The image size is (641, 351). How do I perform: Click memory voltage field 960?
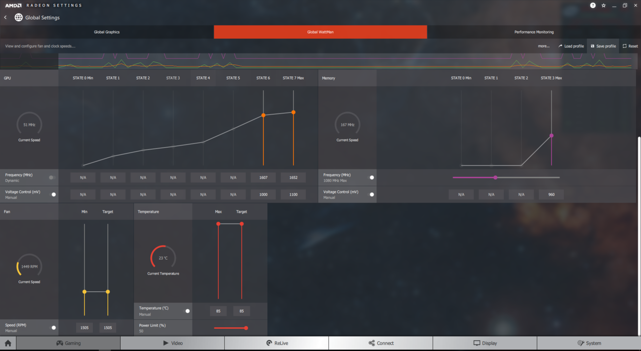pos(551,194)
